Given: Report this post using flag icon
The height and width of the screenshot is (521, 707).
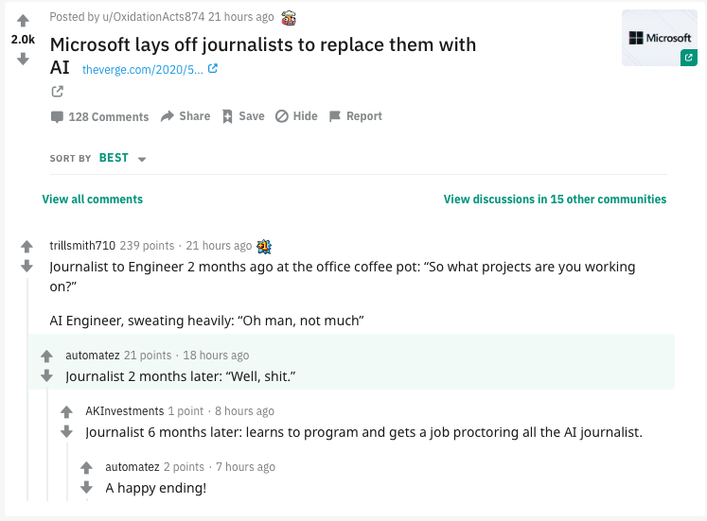Looking at the screenshot, I should point(356,116).
